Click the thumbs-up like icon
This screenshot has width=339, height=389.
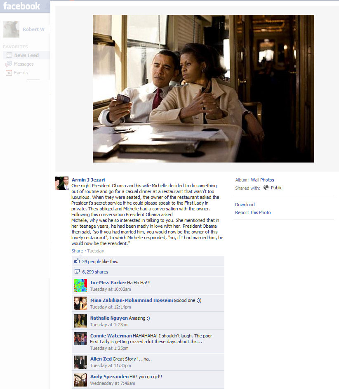(77, 261)
